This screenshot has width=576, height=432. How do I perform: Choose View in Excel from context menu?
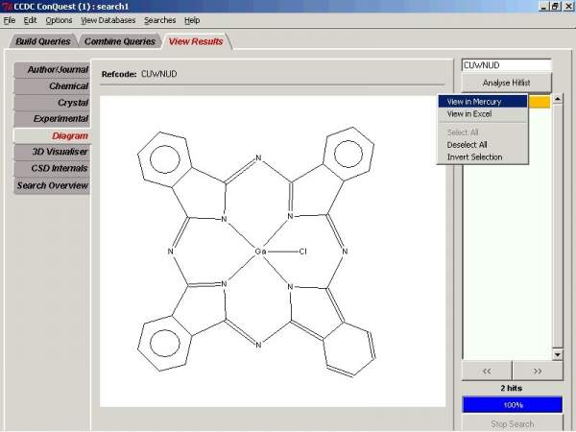(x=483, y=114)
